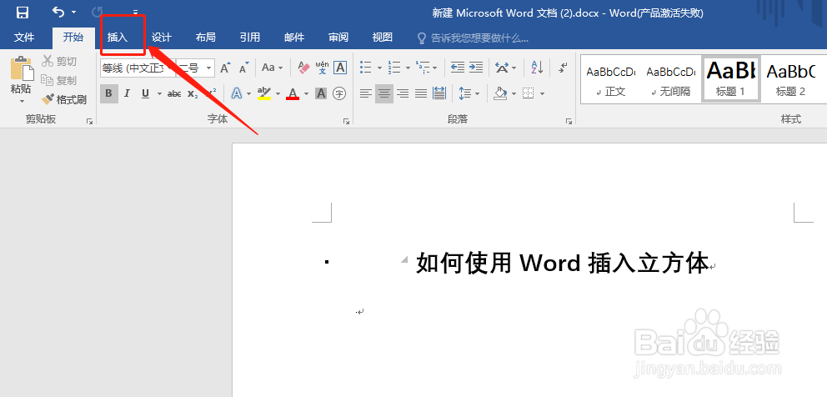Click the 格式刷 (Format Painter) button
827x397 pixels.
(x=64, y=99)
